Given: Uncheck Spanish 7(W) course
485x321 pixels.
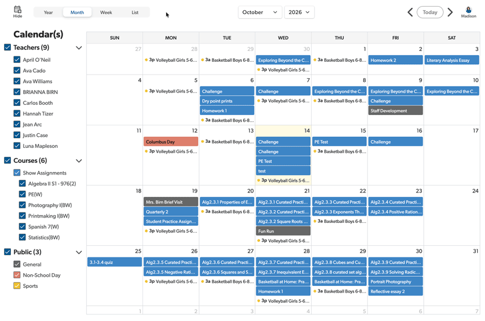Looking at the screenshot, I should 22,227.
